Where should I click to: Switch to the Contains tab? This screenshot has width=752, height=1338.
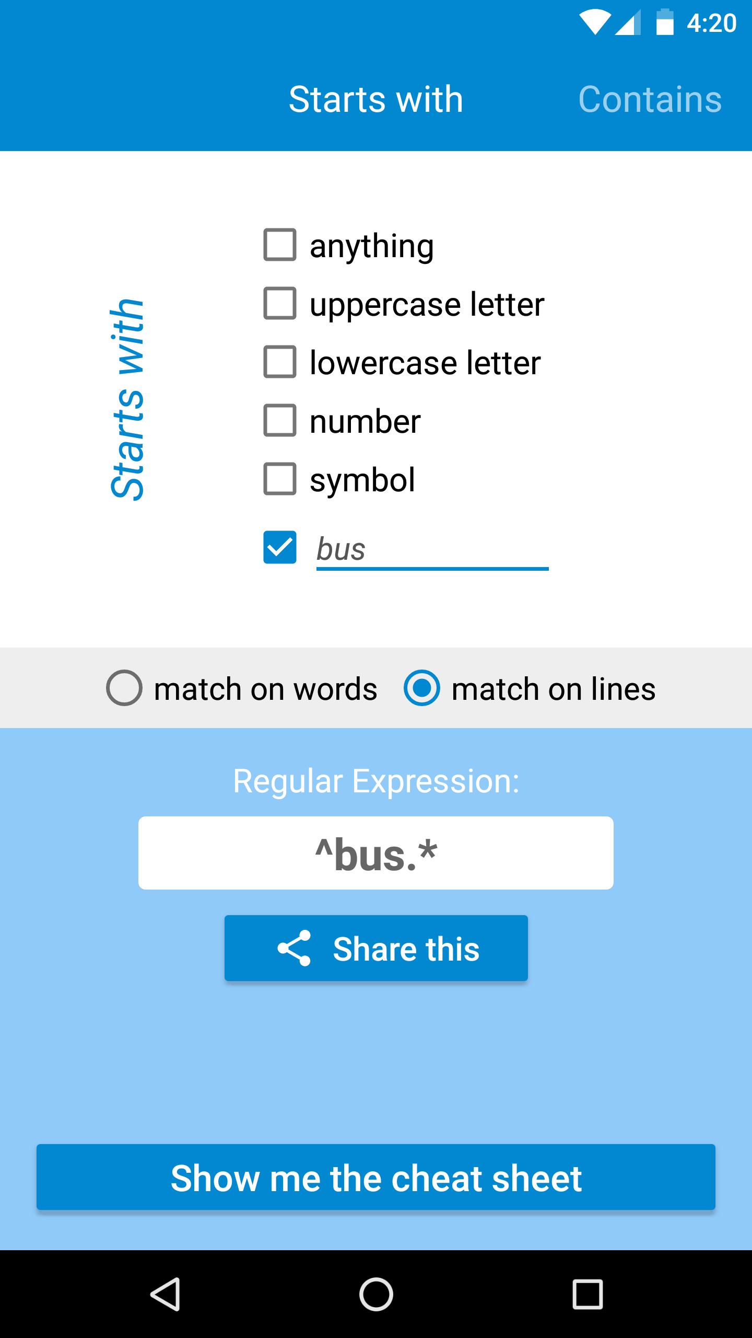coord(651,99)
